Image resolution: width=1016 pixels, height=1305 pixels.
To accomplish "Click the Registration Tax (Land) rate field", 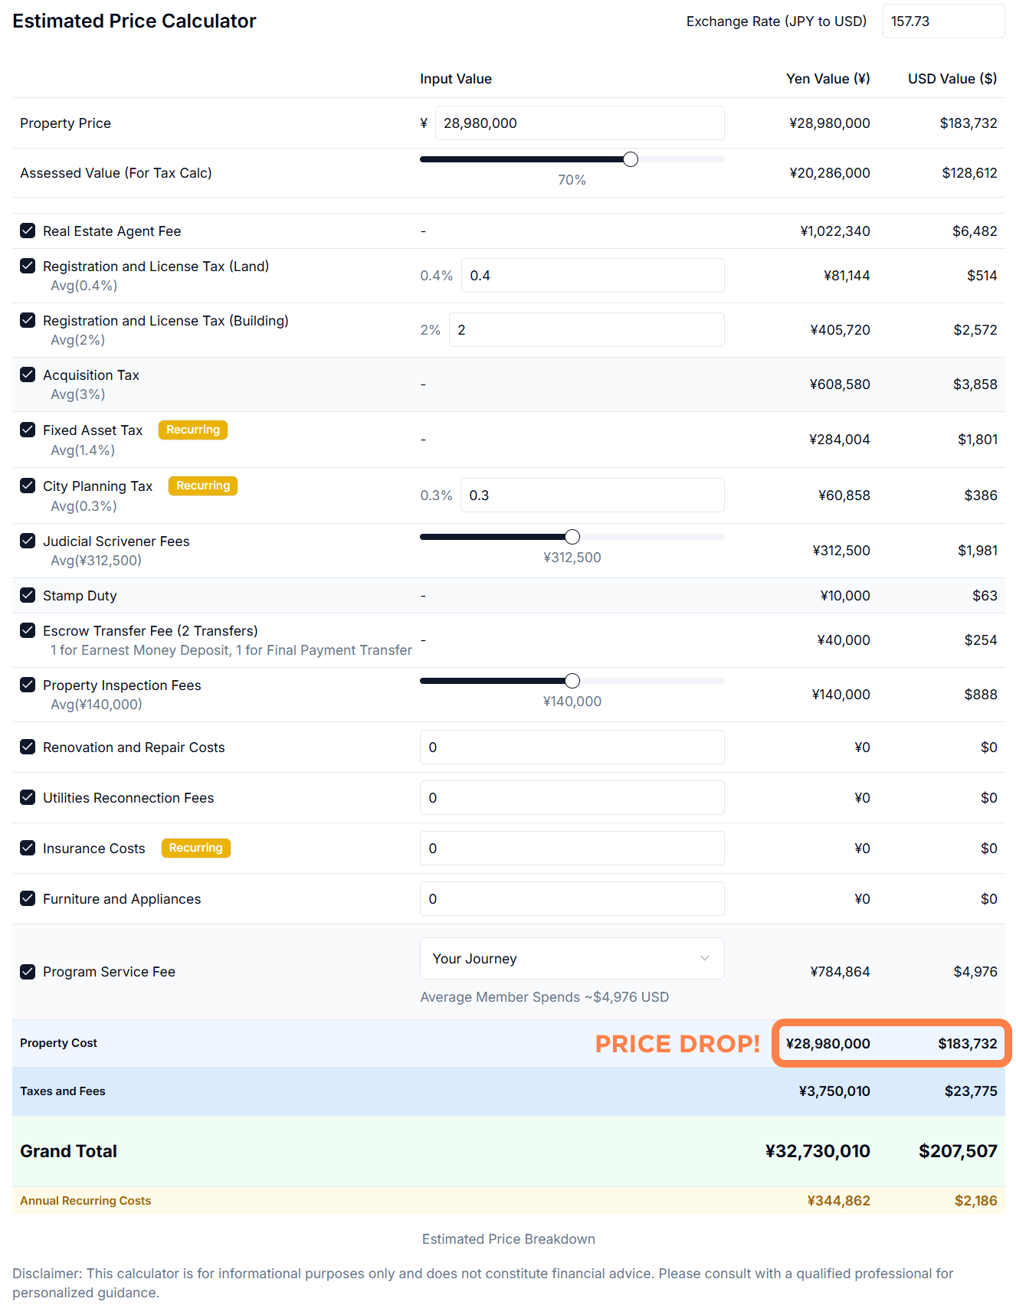I will 592,276.
